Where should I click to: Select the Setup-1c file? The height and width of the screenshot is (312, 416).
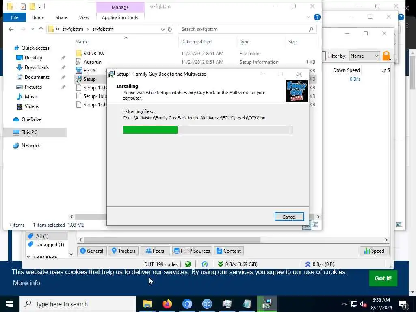coord(91,104)
